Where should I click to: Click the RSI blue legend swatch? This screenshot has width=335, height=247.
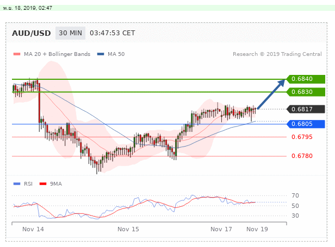(x=17, y=184)
